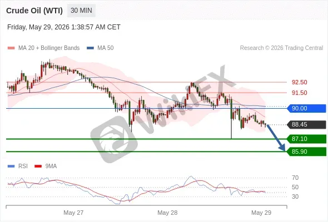Click the 92.50 resistance level label
The height and width of the screenshot is (222, 328).
(x=299, y=82)
